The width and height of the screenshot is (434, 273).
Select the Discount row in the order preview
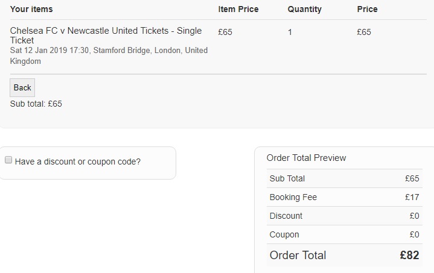(x=286, y=216)
